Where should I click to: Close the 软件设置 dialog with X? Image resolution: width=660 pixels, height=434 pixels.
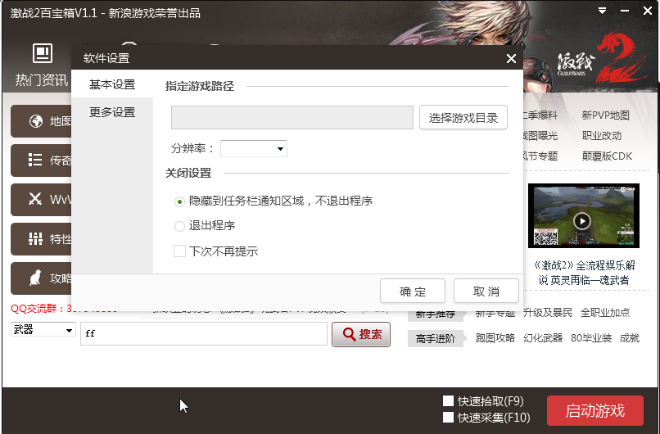coord(511,58)
